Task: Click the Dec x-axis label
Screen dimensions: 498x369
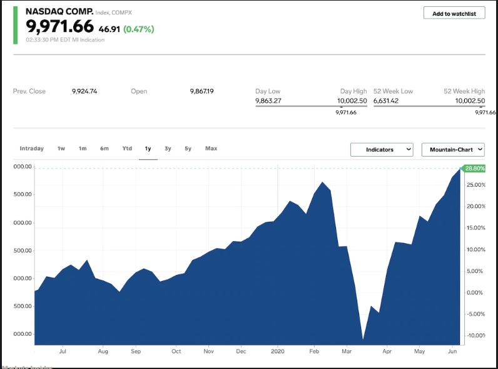Action: click(x=241, y=351)
